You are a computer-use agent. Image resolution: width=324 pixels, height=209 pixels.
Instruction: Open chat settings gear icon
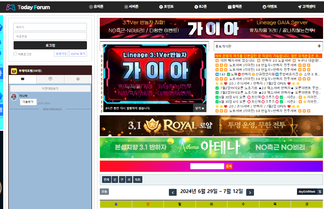click(x=78, y=79)
